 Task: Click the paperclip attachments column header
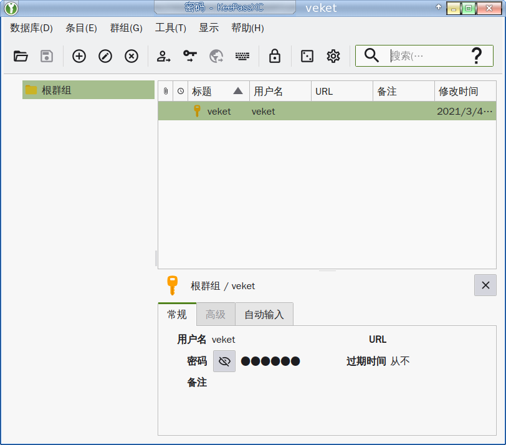click(x=166, y=91)
